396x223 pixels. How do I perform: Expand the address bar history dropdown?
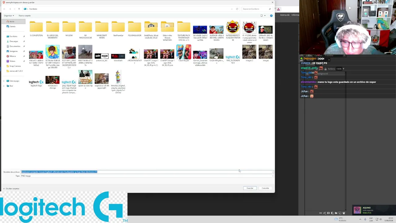(232, 9)
